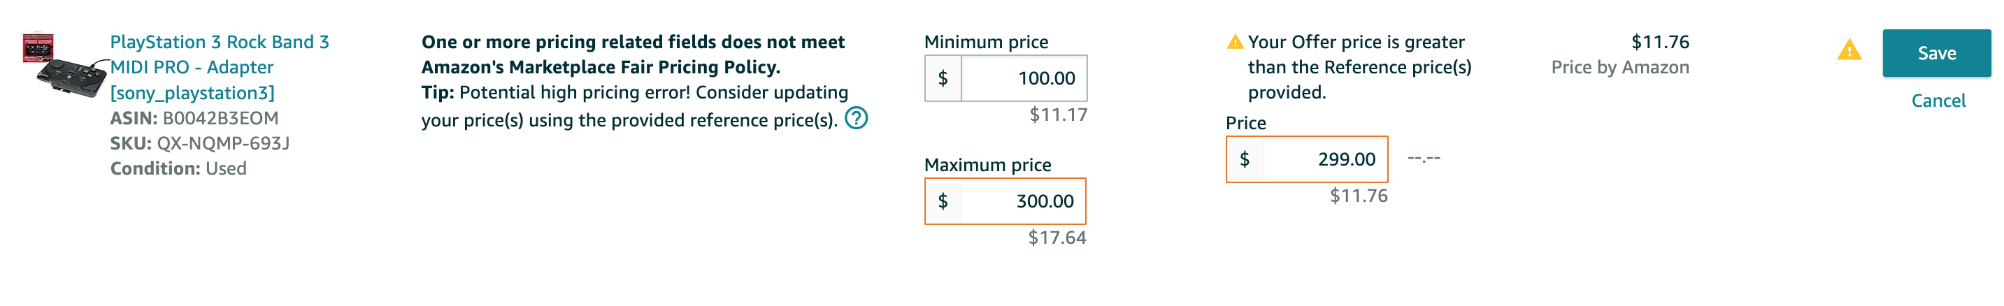
Task: Save the pricing changes
Action: (1936, 54)
